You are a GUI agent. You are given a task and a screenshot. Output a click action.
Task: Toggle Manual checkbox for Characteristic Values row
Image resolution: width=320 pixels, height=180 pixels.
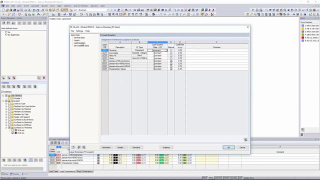(171, 69)
